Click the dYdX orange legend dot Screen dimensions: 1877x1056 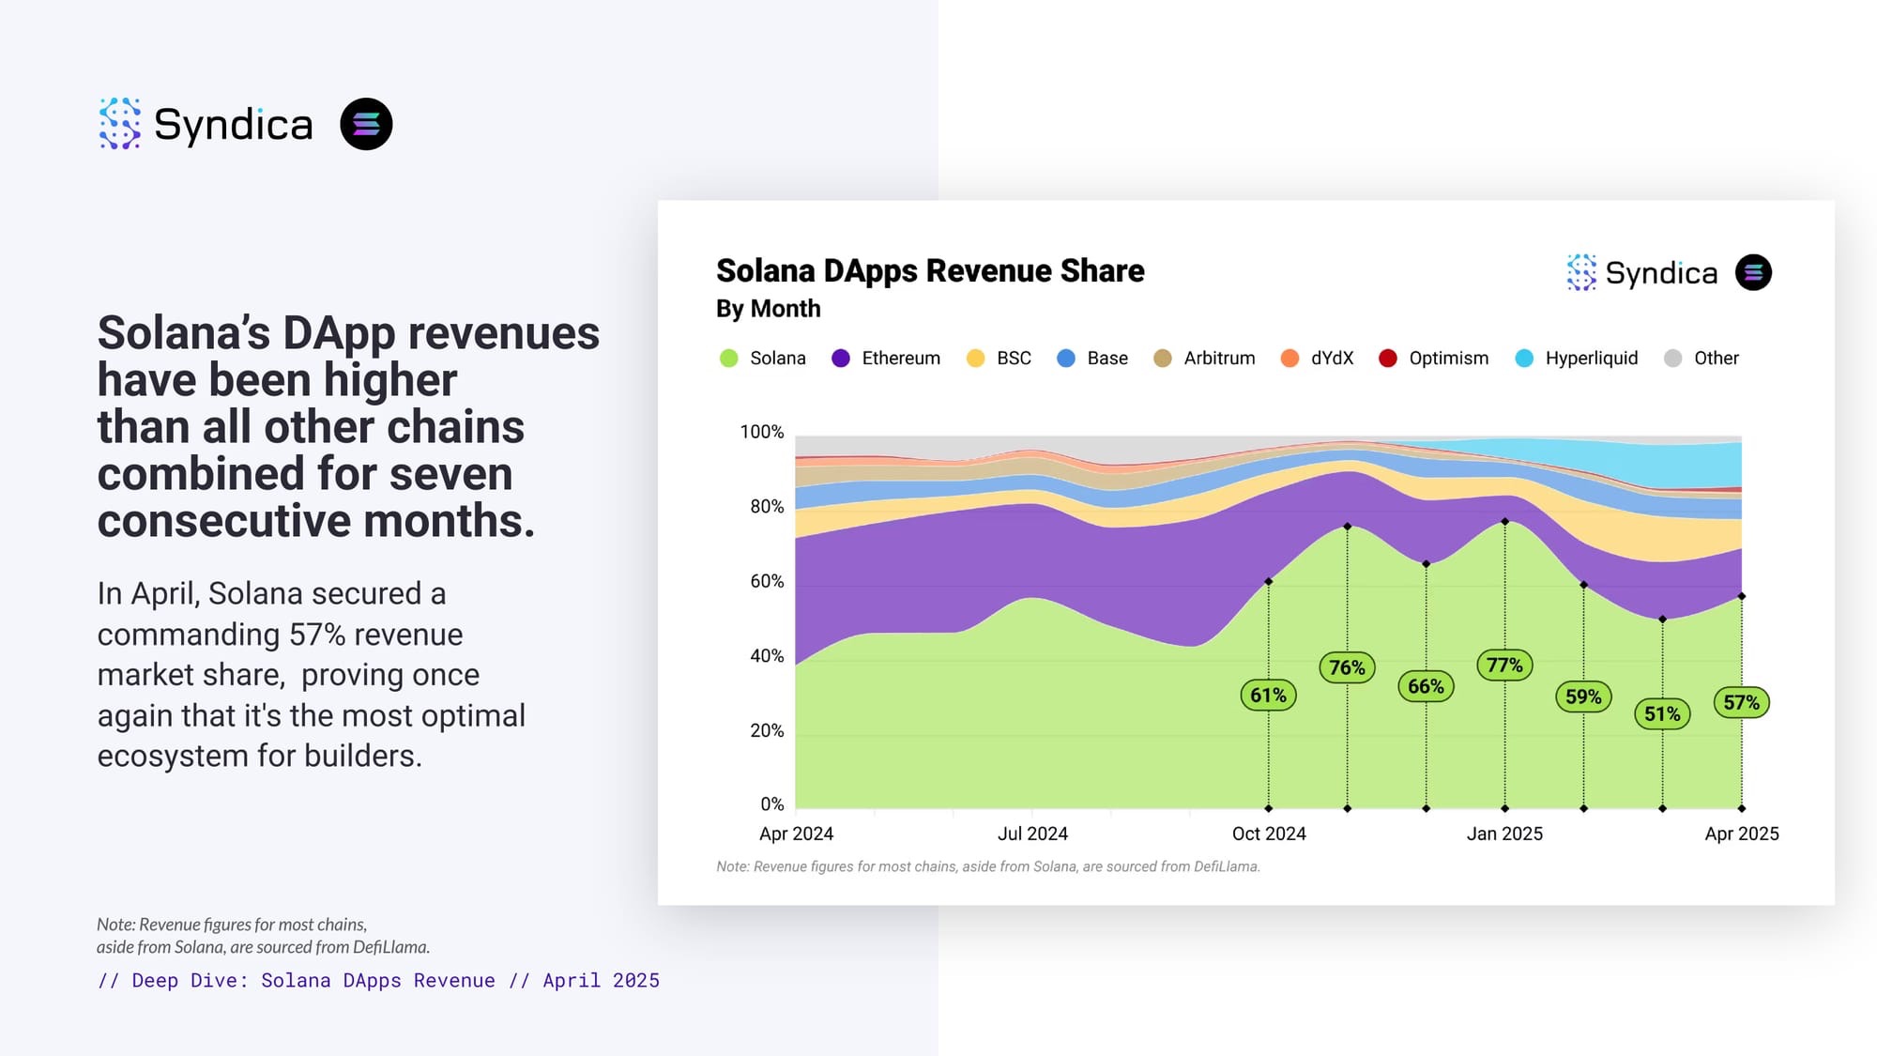(x=1289, y=359)
